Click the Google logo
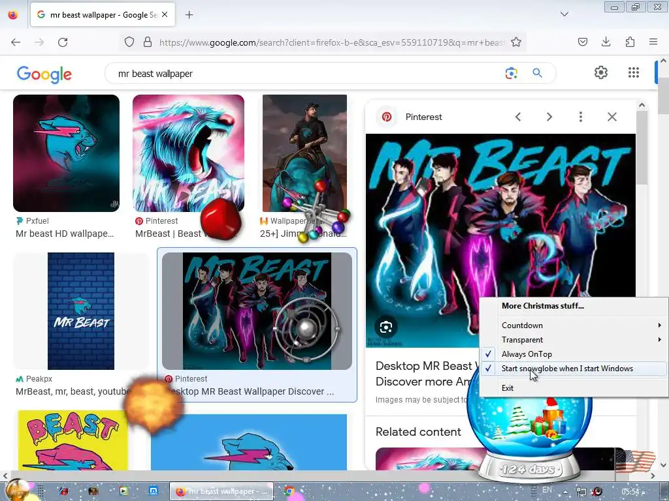The width and height of the screenshot is (669, 501). point(44,74)
